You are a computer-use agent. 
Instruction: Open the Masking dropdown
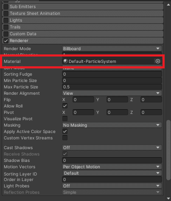[112, 125]
